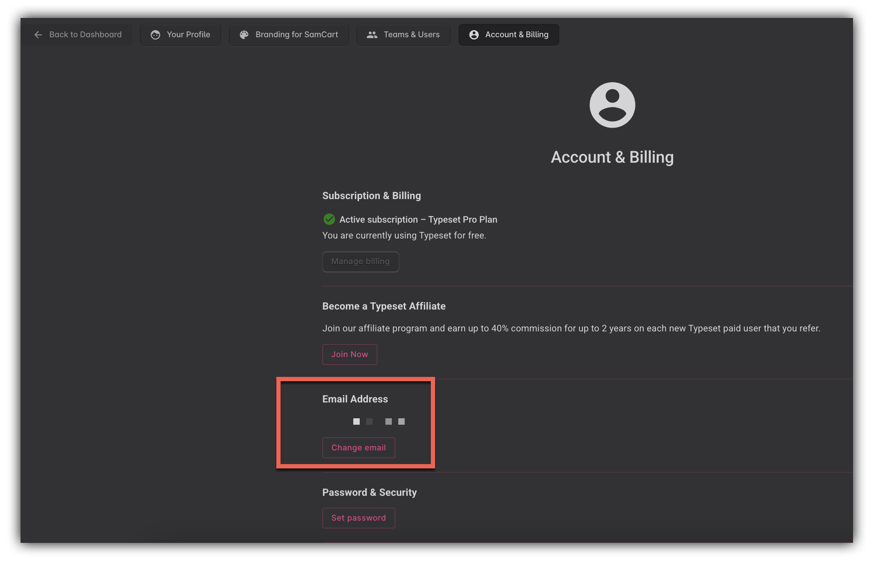Open the Teams & Users tab label
The height and width of the screenshot is (566, 877).
click(411, 35)
